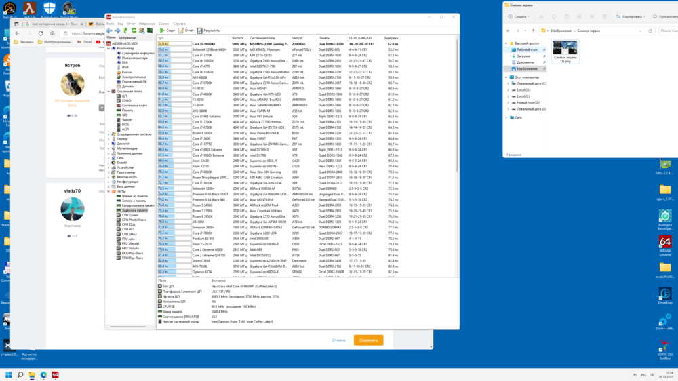This screenshot has width=678, height=381.
Task: Click the Refresh icon in Explorer address bar
Action: pos(650,31)
